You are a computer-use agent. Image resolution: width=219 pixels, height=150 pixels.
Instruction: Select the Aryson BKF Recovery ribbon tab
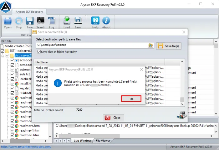(29, 12)
